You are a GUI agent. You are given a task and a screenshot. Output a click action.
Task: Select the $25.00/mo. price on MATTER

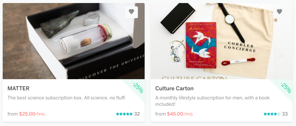click(x=32, y=114)
